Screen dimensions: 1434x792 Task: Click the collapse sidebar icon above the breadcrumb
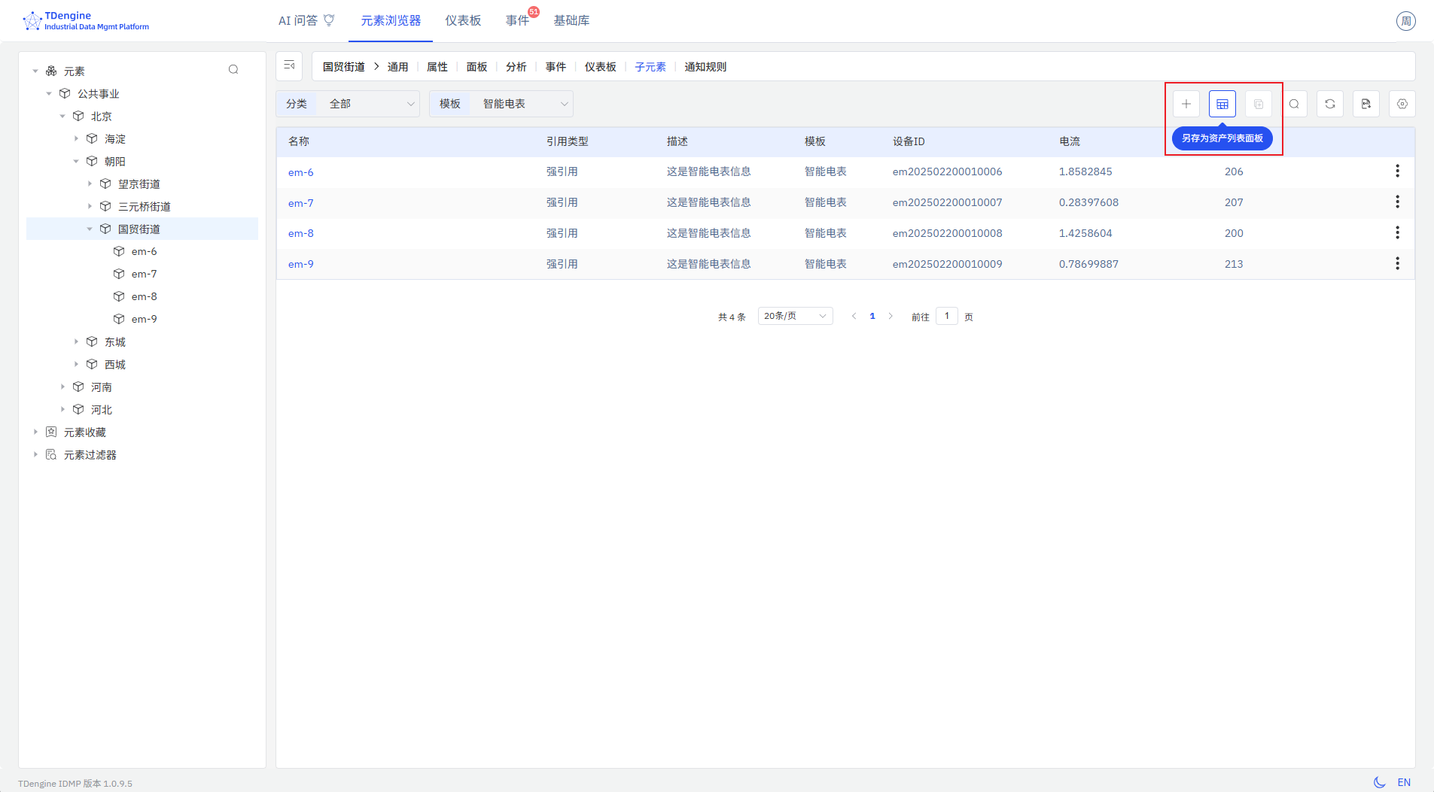point(289,66)
